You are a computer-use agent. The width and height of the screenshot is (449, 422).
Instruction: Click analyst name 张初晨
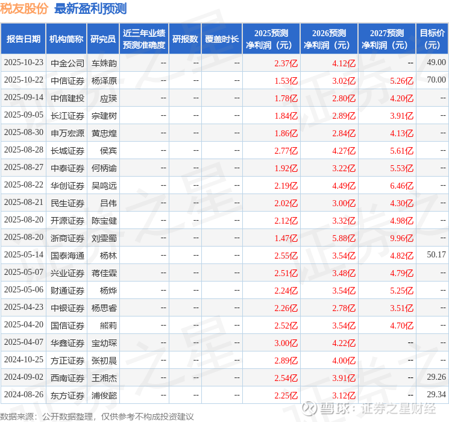[104, 361]
